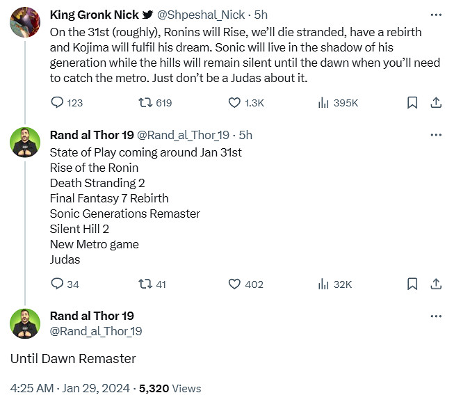
Task: Open more options on King Gronk Nick's tweet
Action: point(436,15)
